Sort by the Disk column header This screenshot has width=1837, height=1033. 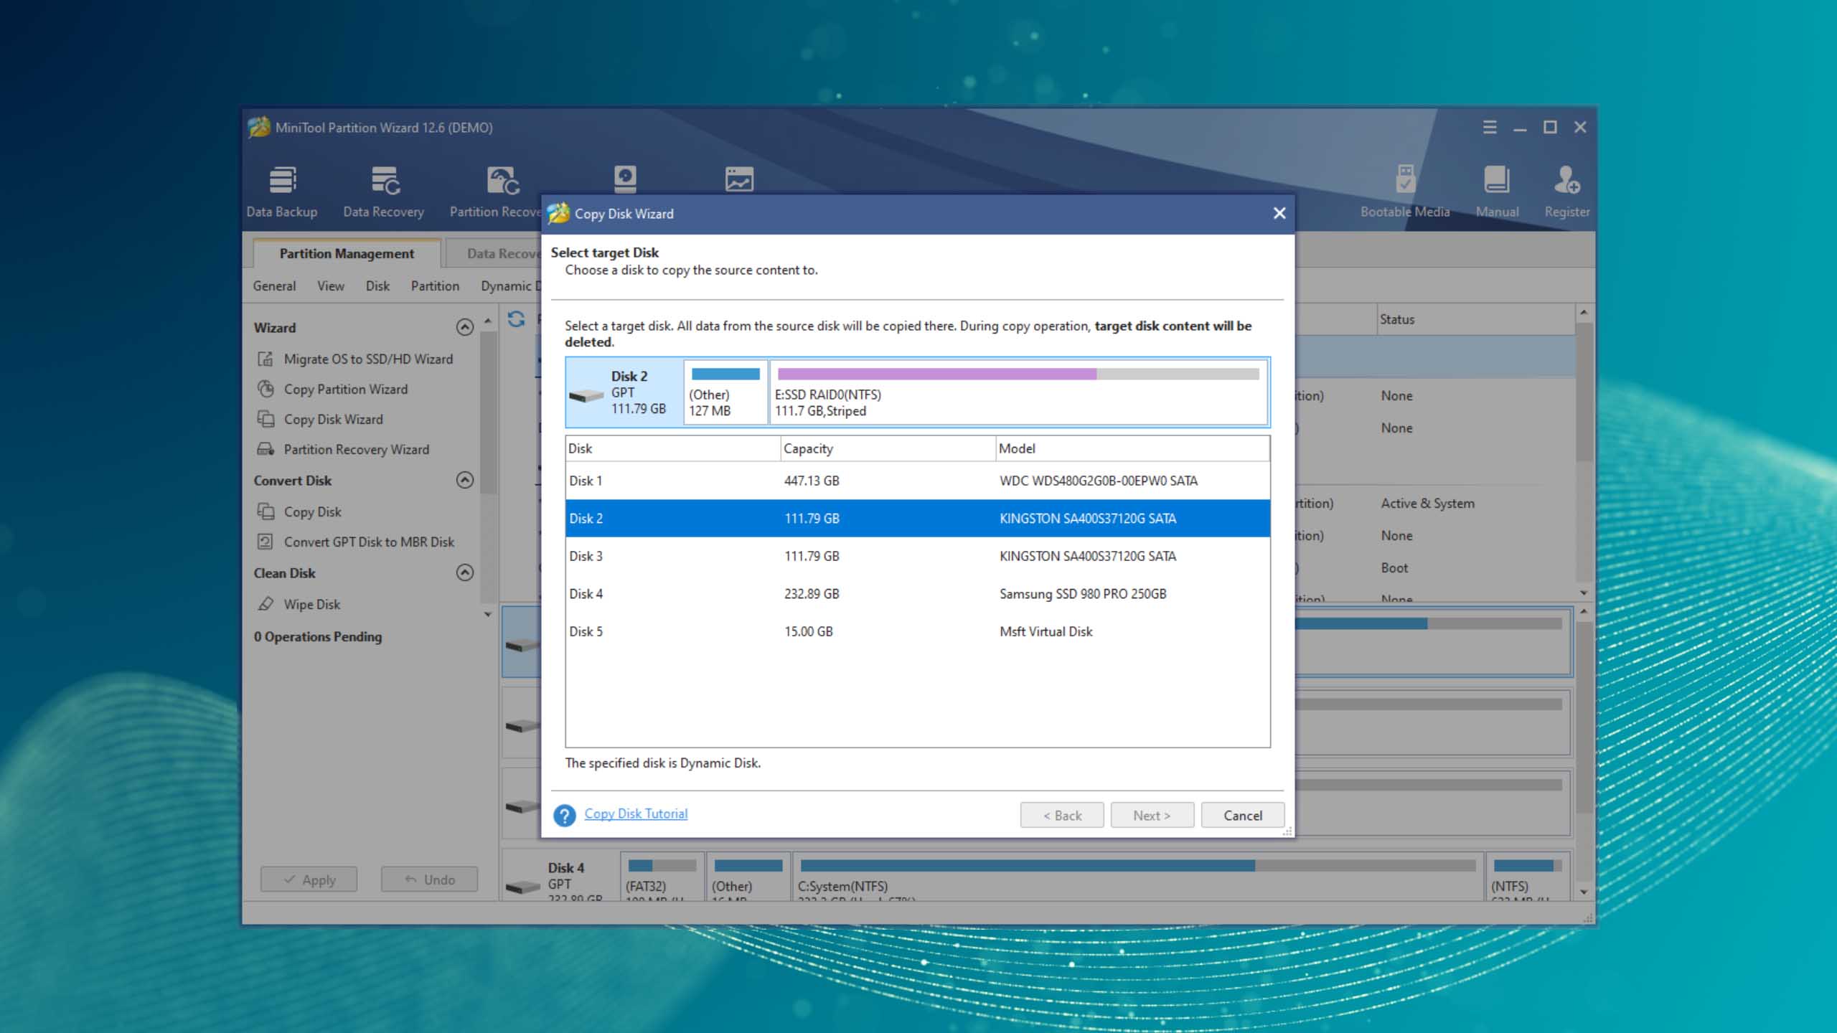tap(672, 448)
